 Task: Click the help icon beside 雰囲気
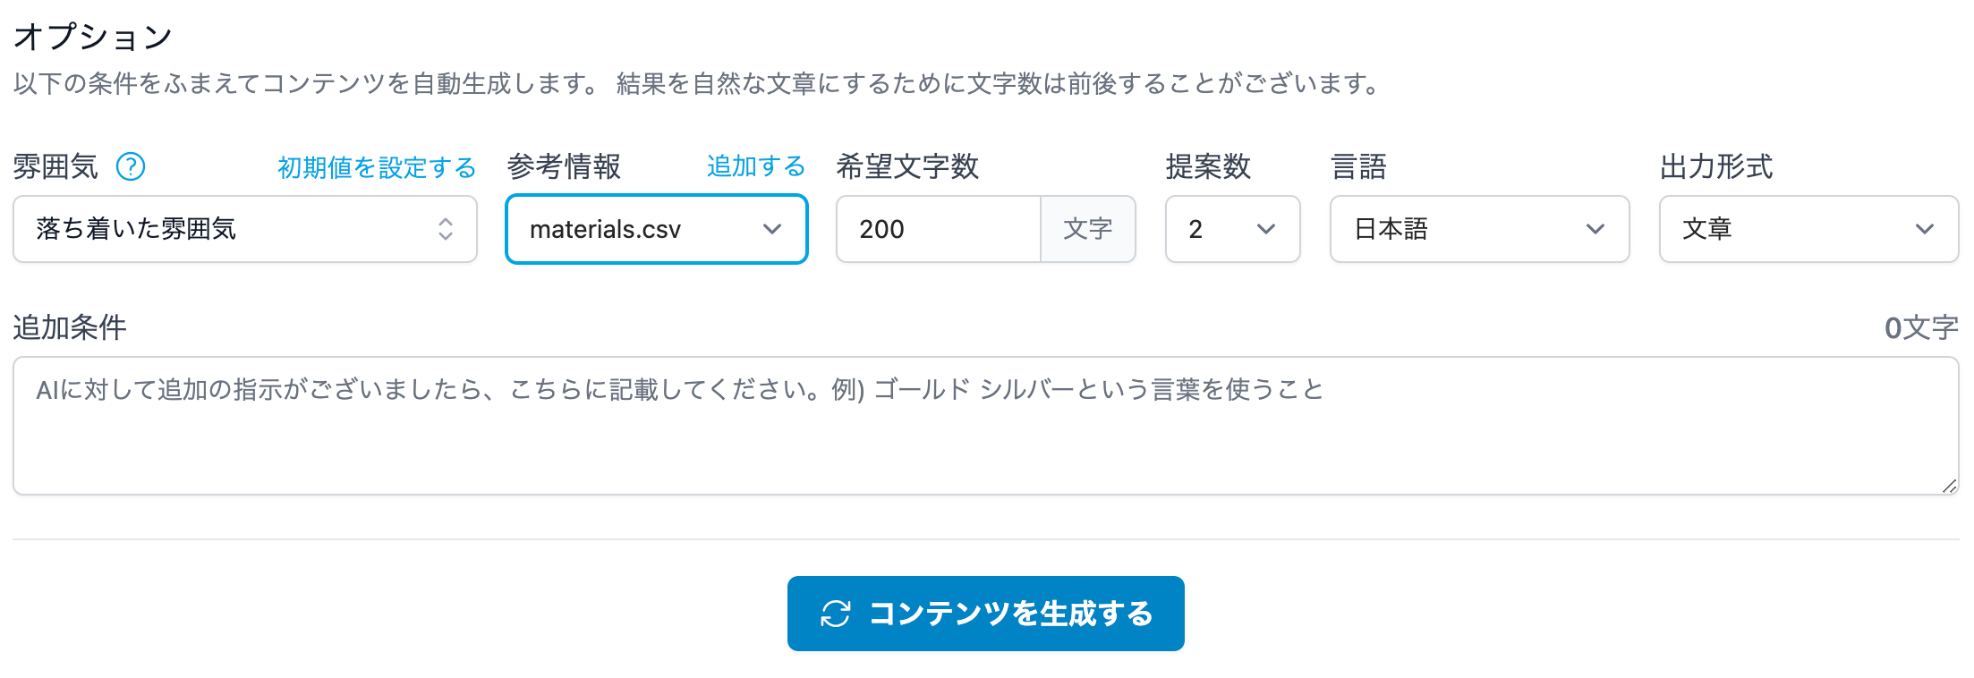[x=131, y=166]
